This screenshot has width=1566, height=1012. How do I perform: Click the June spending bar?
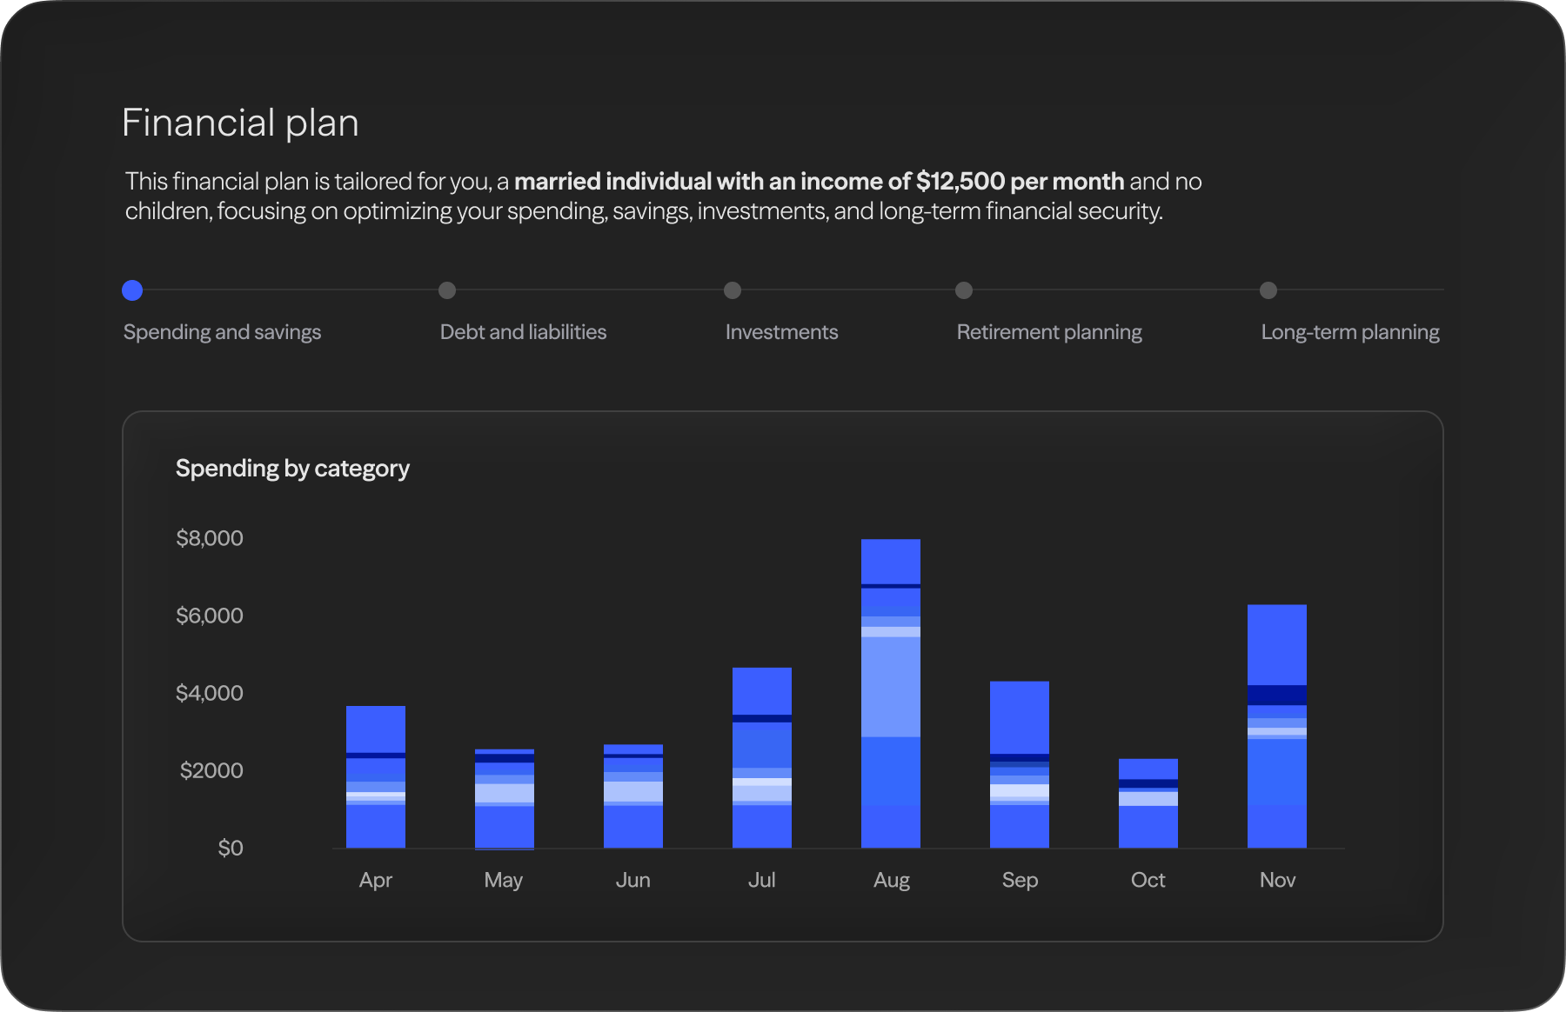click(x=633, y=796)
